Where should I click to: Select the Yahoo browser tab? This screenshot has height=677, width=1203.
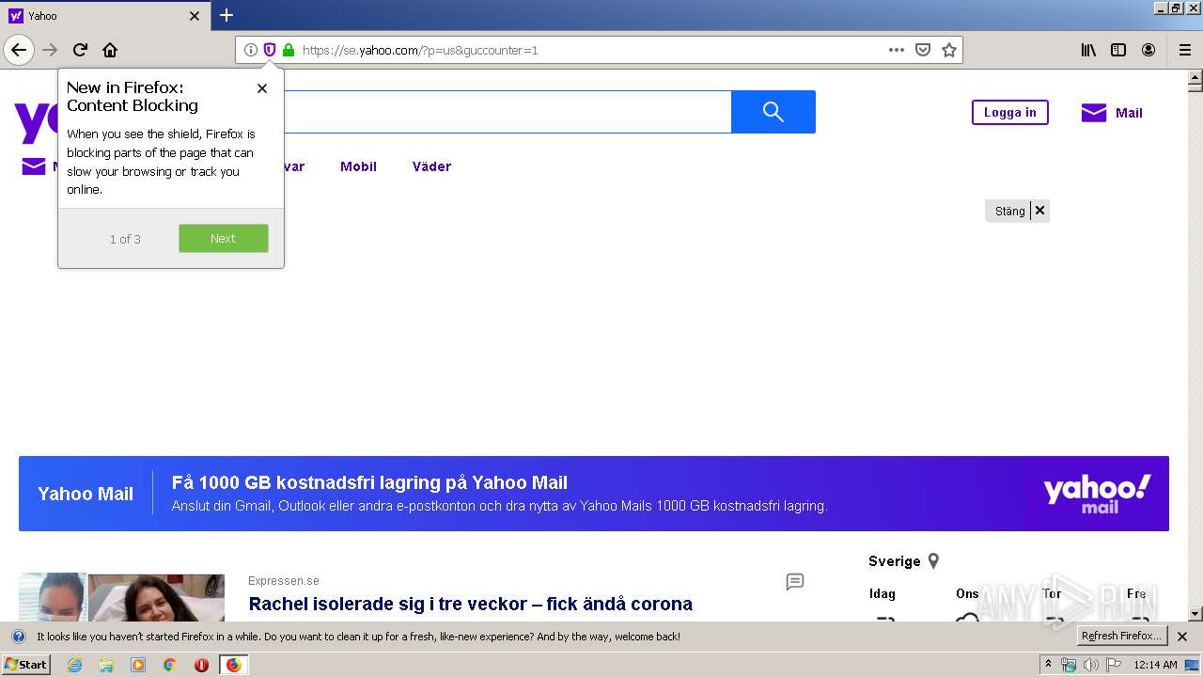(x=104, y=16)
